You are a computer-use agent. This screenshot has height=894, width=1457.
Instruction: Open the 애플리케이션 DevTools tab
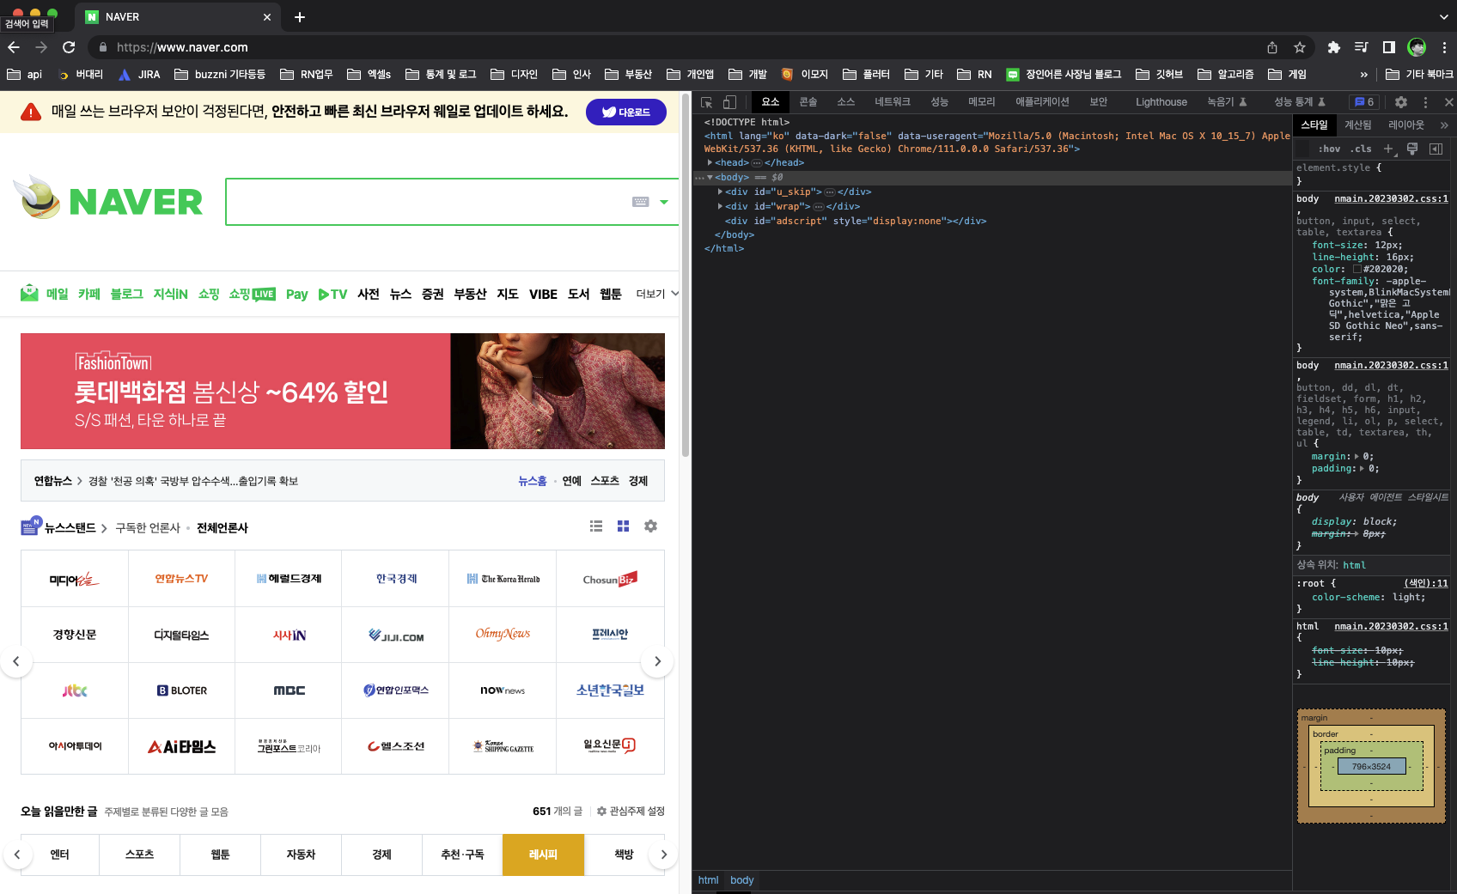(x=1042, y=102)
